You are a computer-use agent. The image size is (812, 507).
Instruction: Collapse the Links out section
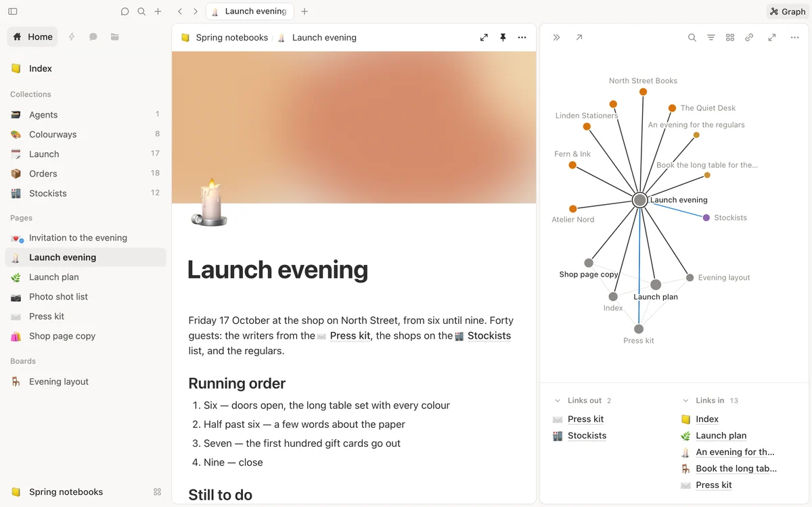[x=558, y=401]
